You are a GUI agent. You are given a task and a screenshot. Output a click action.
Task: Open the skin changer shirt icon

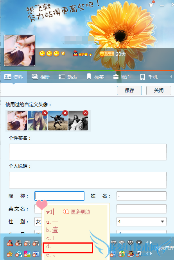click(152, 4)
